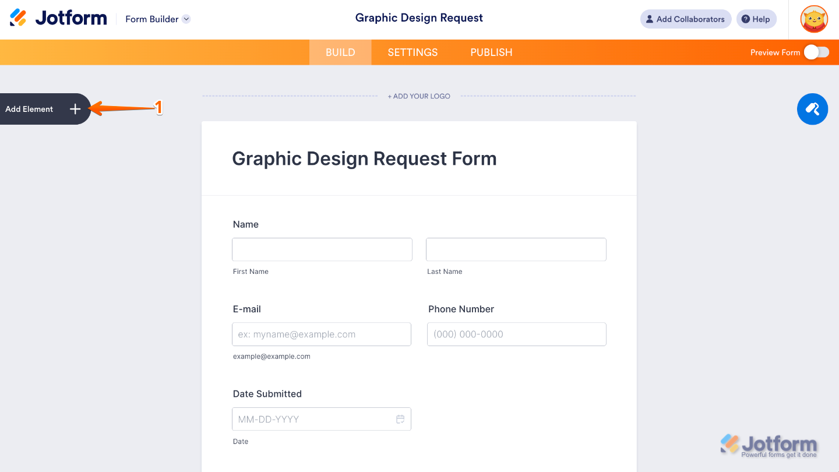This screenshot has width=839, height=472.
Task: Click the ADD YOUR LOGO link
Action: (419, 96)
